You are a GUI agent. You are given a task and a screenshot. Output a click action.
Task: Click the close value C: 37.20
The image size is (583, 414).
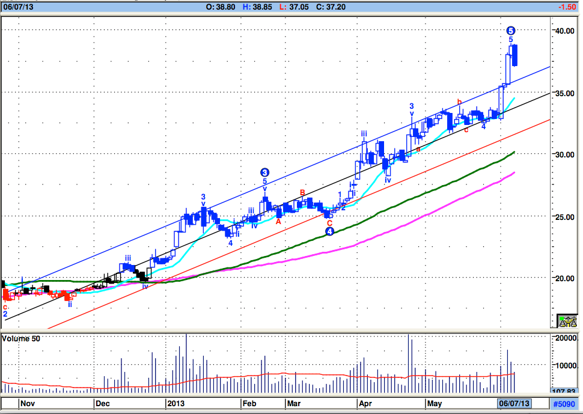pos(331,7)
